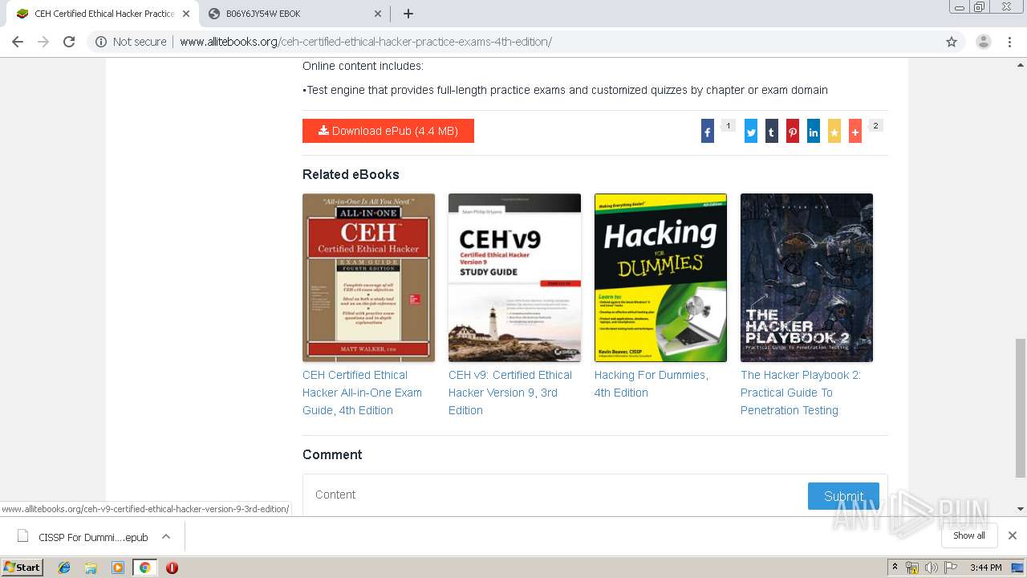Open the red security taskbar icon

point(172,568)
